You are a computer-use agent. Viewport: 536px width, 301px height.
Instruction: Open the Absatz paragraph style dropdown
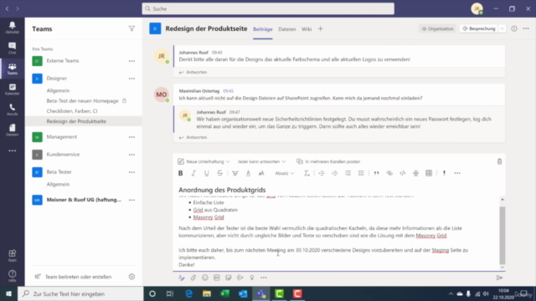(x=285, y=173)
